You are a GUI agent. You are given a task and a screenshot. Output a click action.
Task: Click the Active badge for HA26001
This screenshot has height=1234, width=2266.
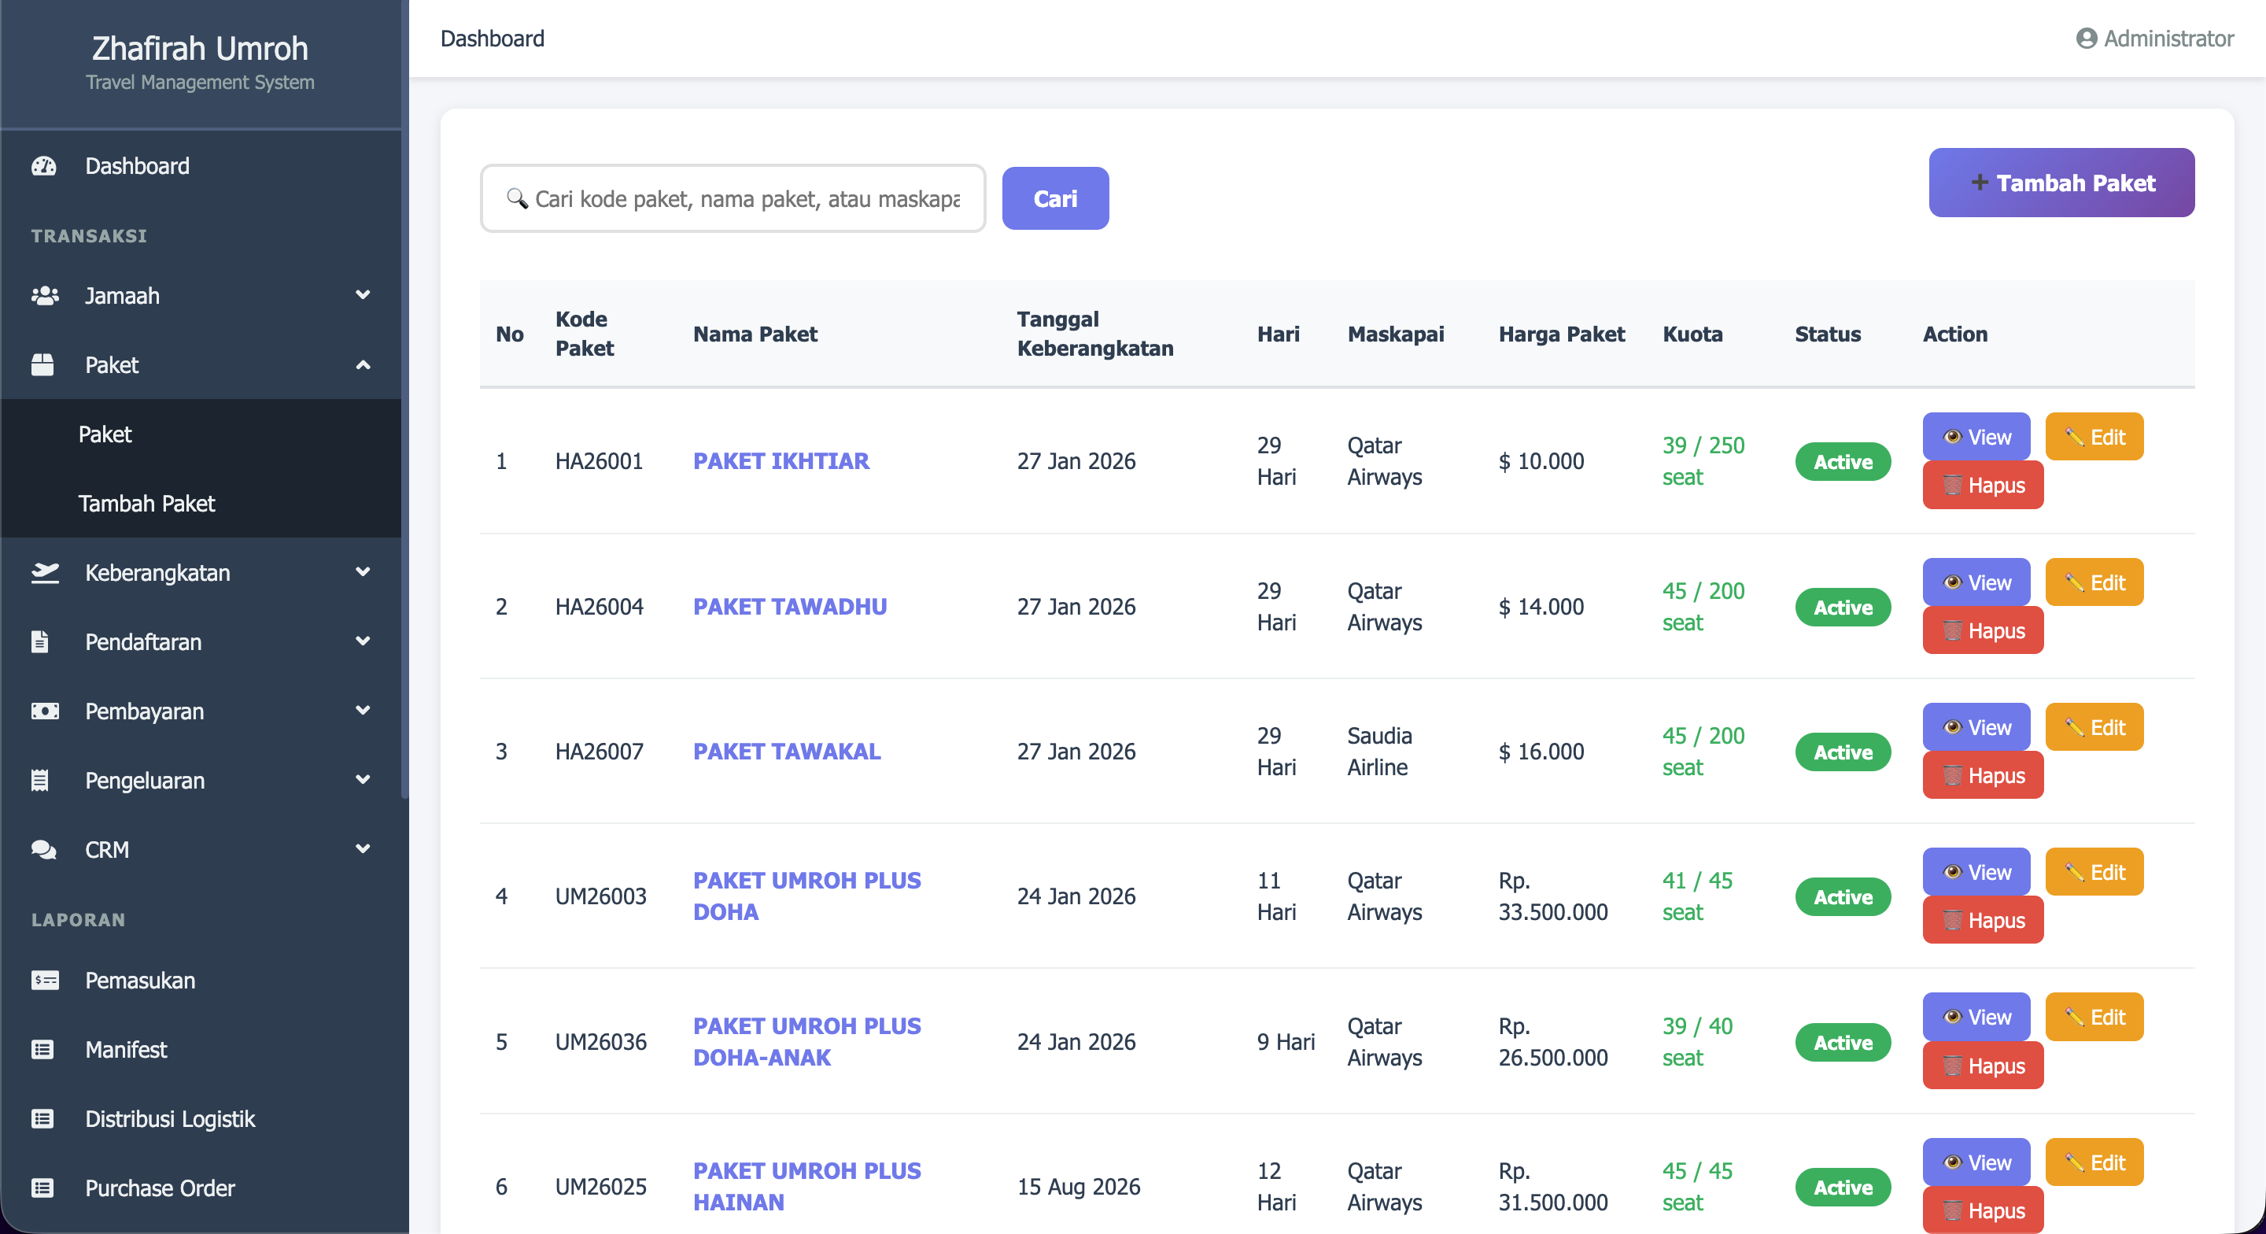pyautogui.click(x=1842, y=461)
